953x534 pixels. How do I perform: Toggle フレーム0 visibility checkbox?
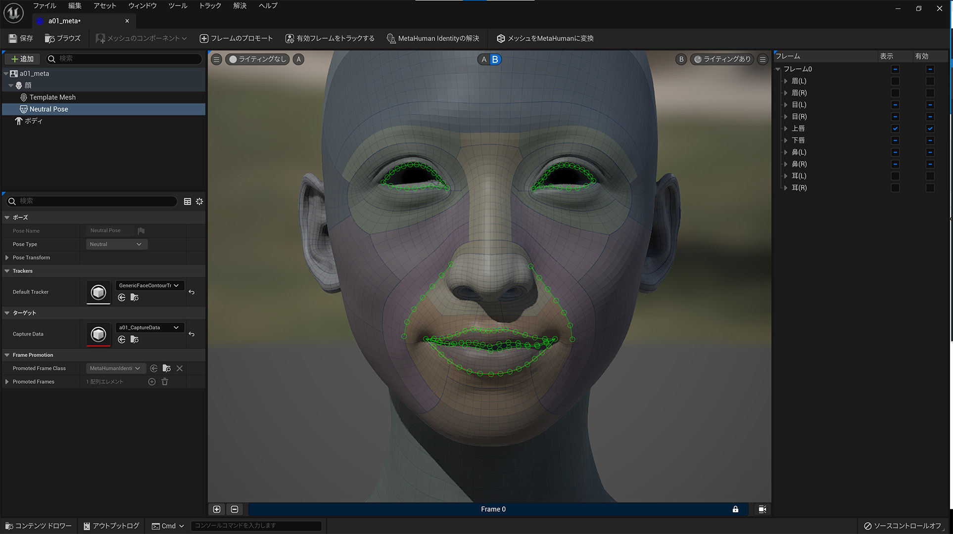[895, 69]
